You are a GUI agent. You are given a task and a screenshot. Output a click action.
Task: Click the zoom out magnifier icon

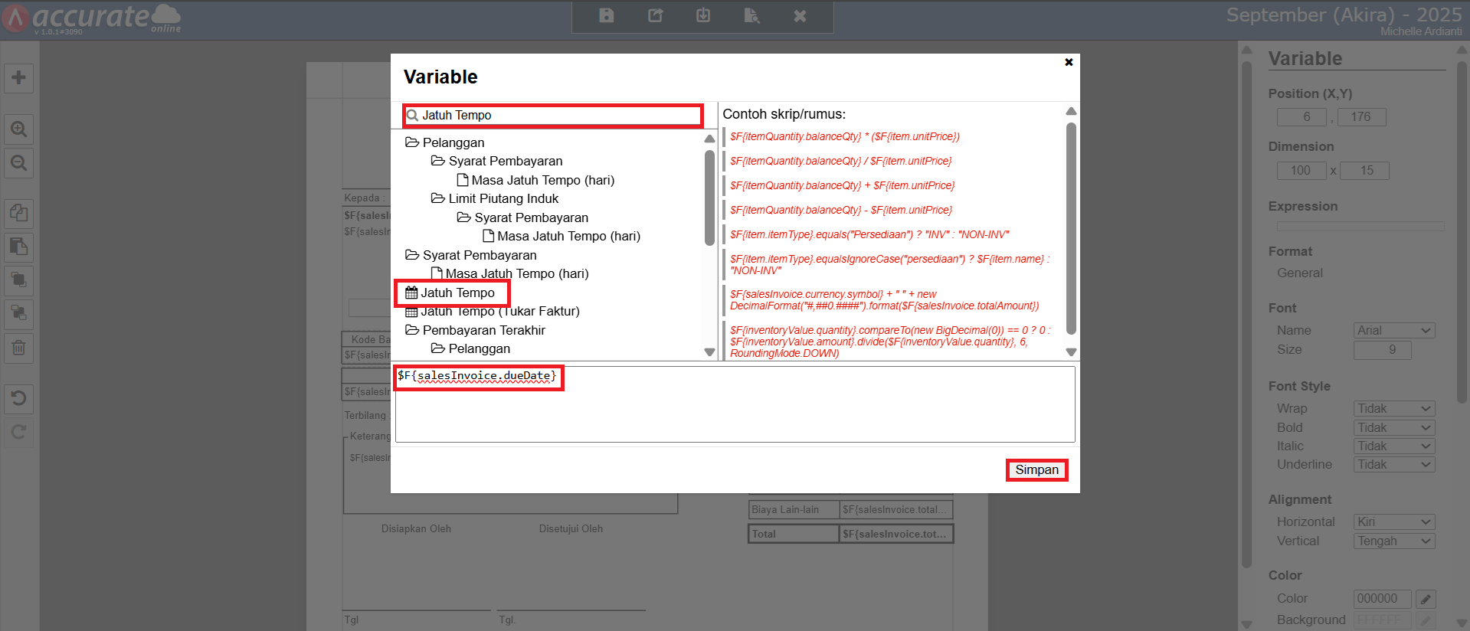(x=18, y=163)
